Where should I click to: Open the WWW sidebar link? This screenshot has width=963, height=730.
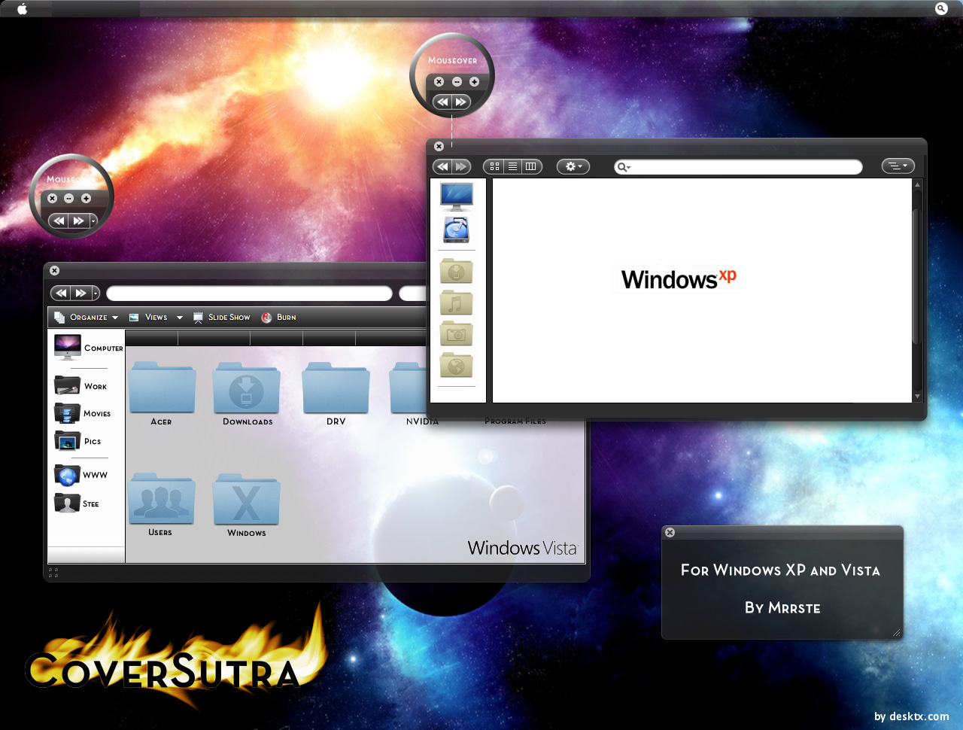tap(81, 475)
